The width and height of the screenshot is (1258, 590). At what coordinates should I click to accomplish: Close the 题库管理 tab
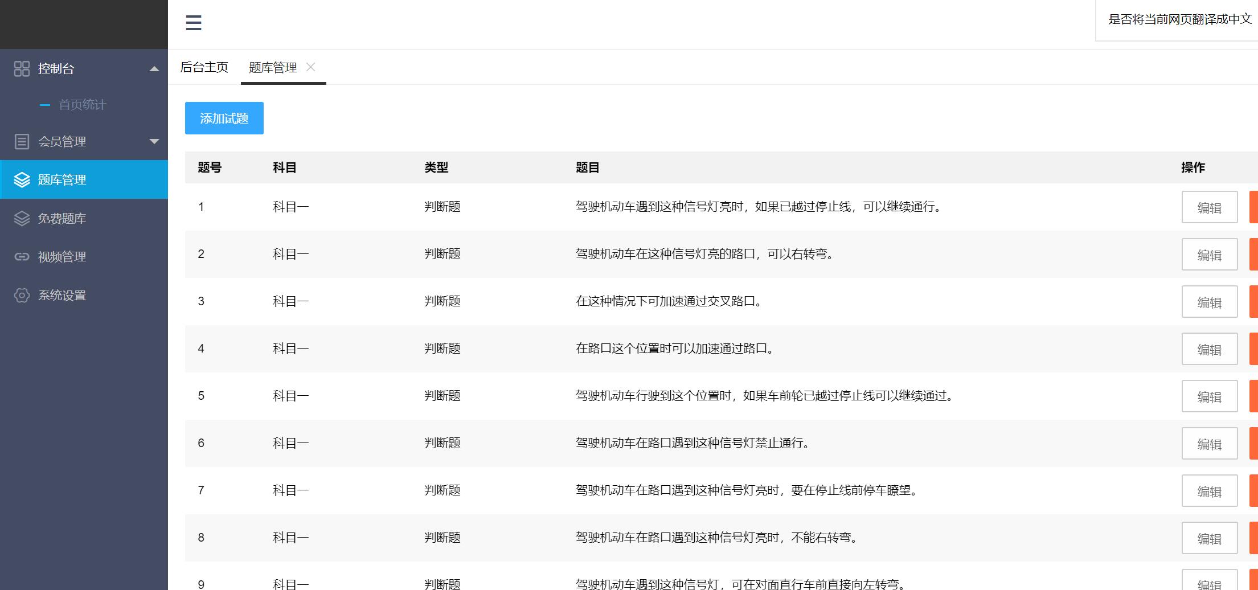pos(310,67)
